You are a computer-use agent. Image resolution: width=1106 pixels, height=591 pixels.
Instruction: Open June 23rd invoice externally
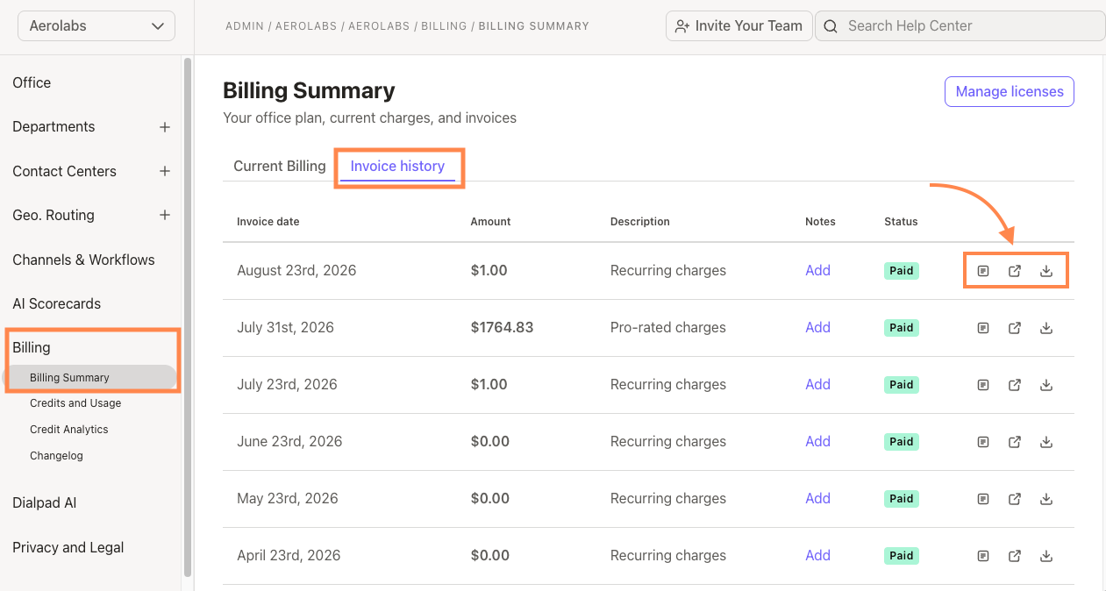tap(1015, 442)
